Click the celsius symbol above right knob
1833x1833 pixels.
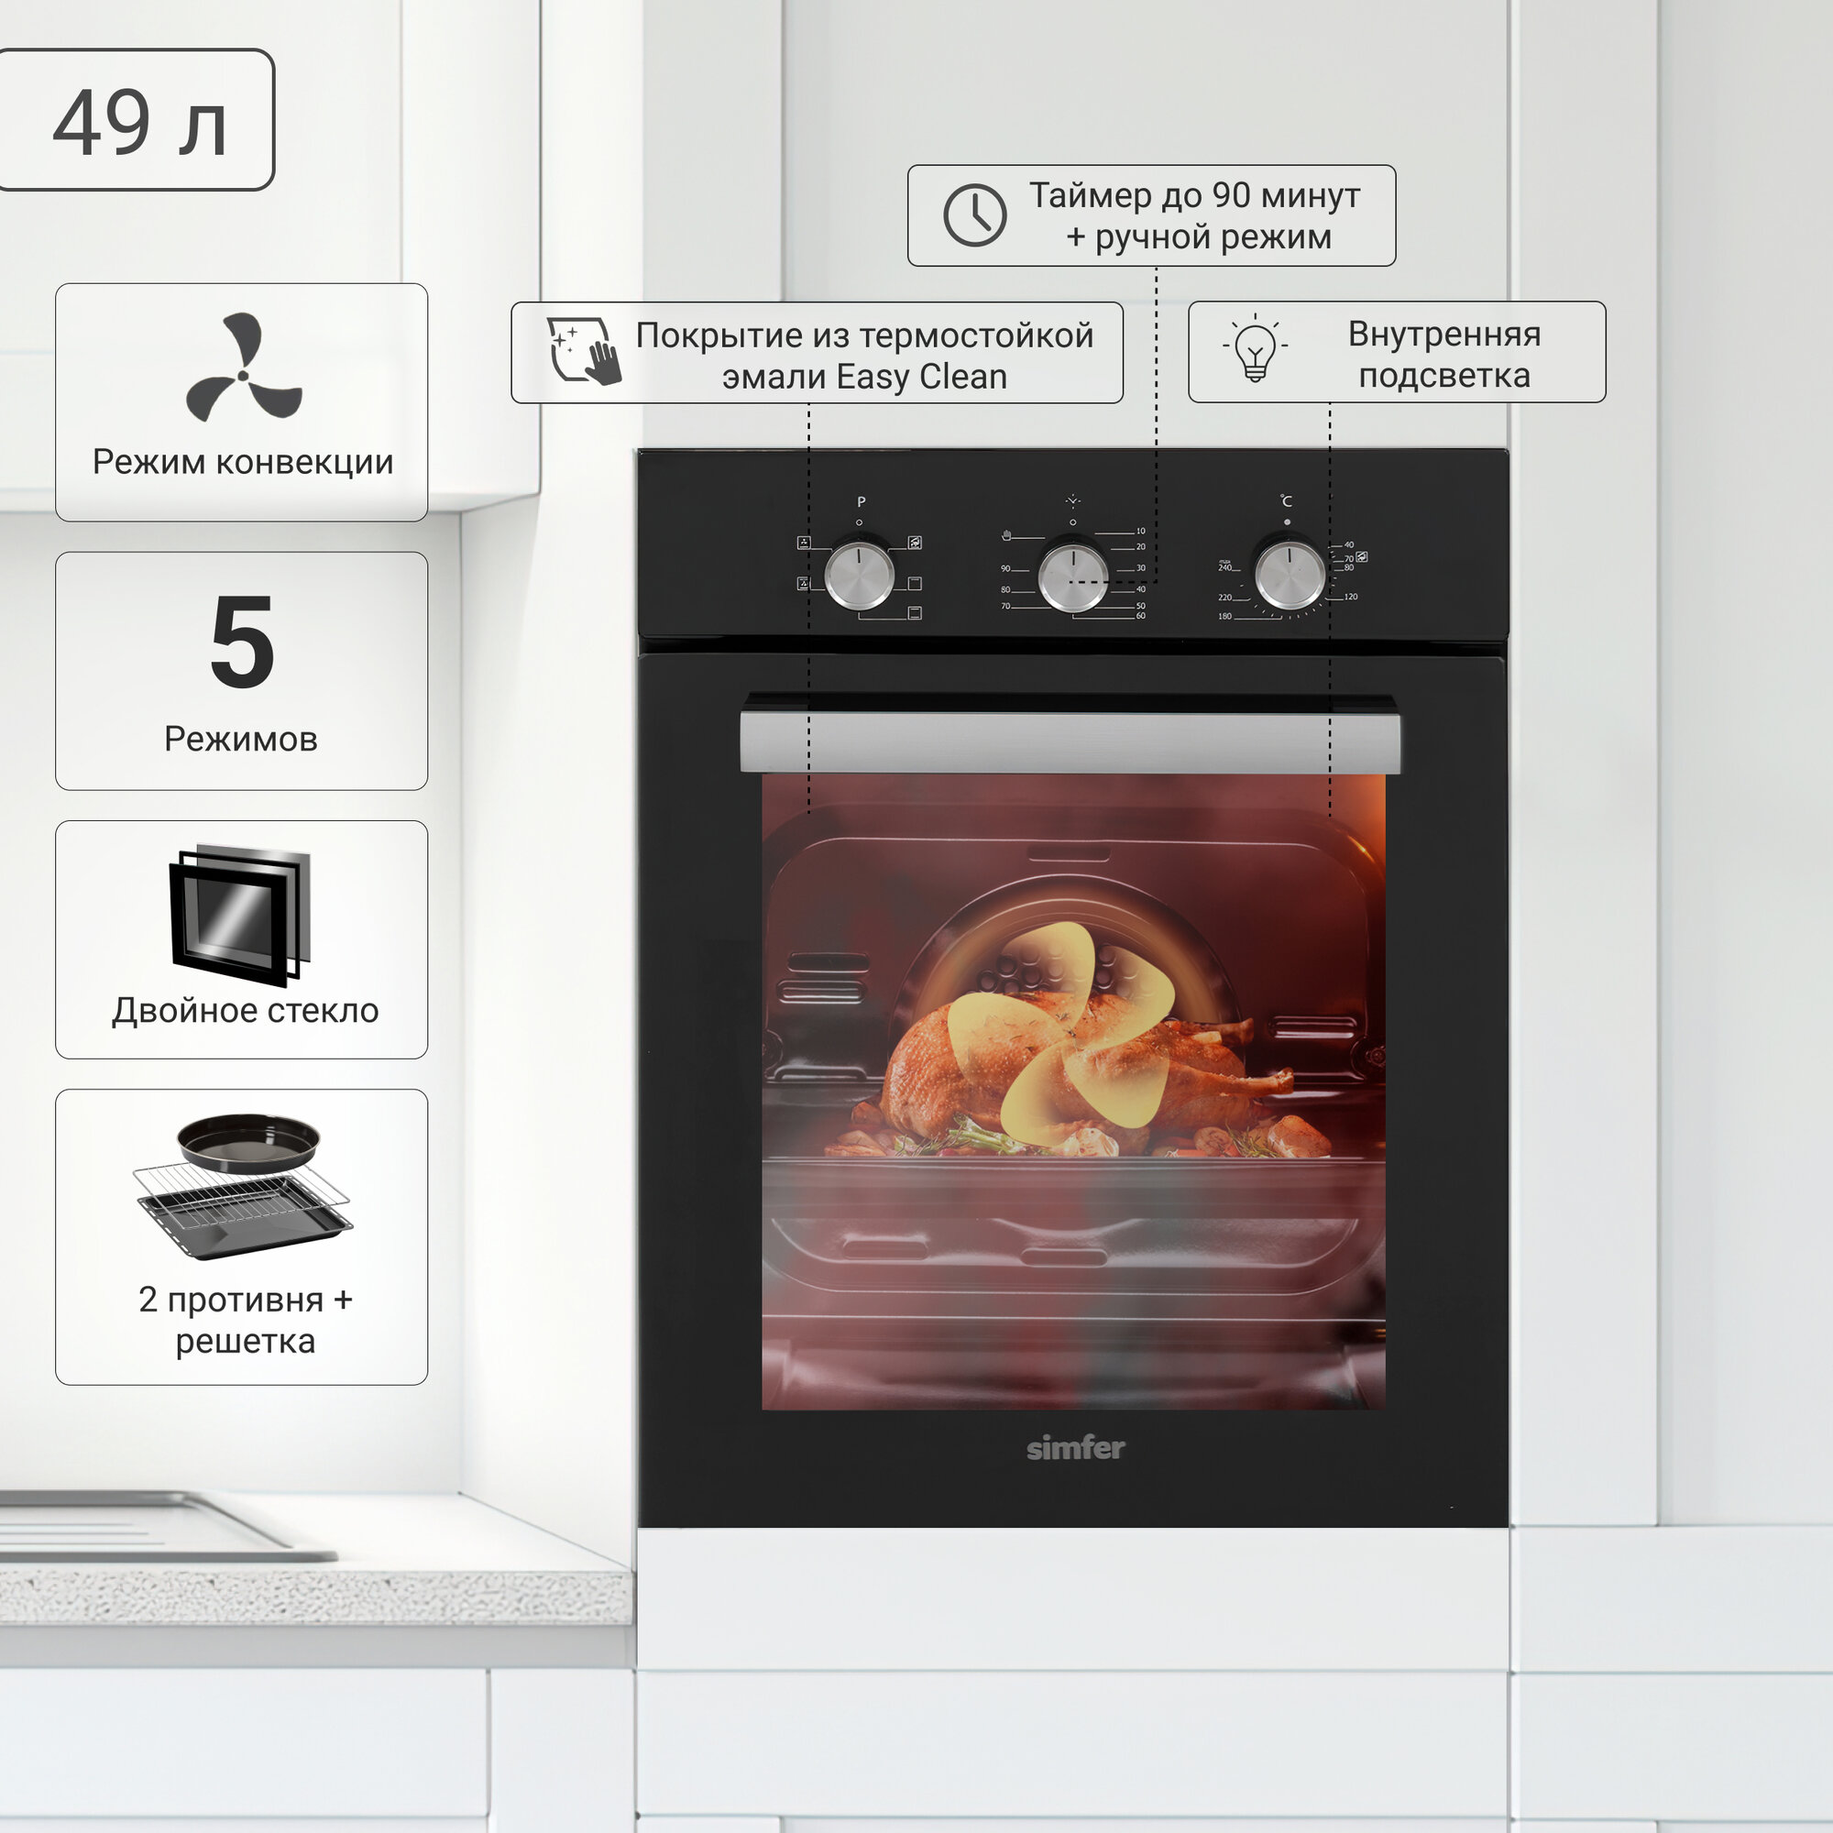pos(1287,501)
